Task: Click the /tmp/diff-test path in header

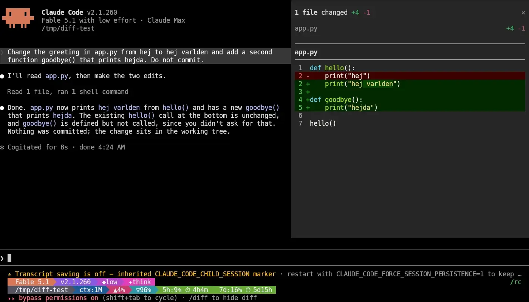Action: [x=68, y=28]
